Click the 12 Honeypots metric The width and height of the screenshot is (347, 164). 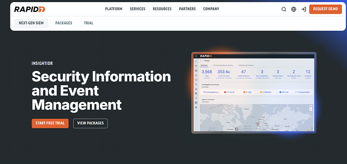[308, 74]
